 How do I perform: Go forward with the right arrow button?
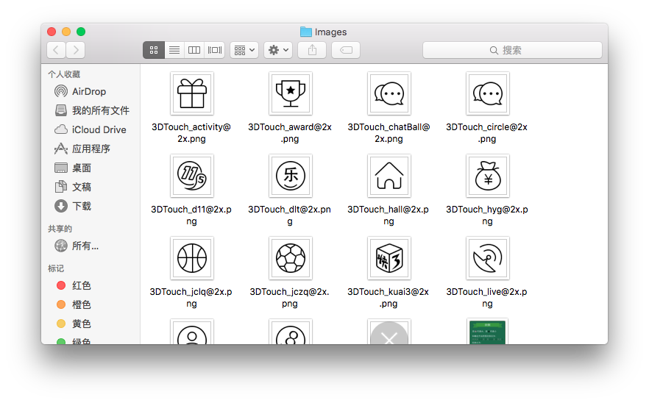click(x=76, y=50)
